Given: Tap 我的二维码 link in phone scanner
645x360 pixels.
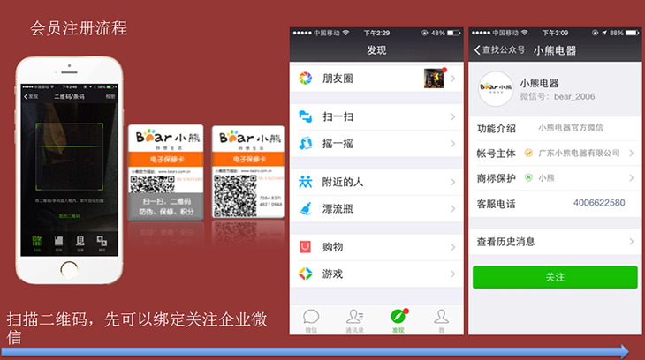Looking at the screenshot, I should pos(69,216).
